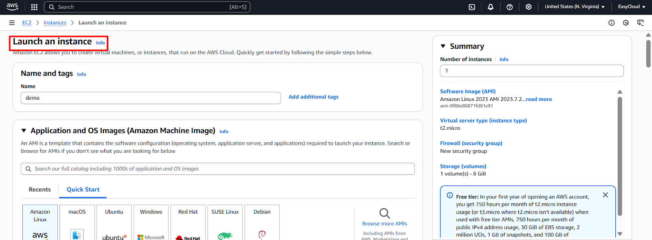Click the ami-0f88e80871fd81e91 ID text

(x=467, y=106)
